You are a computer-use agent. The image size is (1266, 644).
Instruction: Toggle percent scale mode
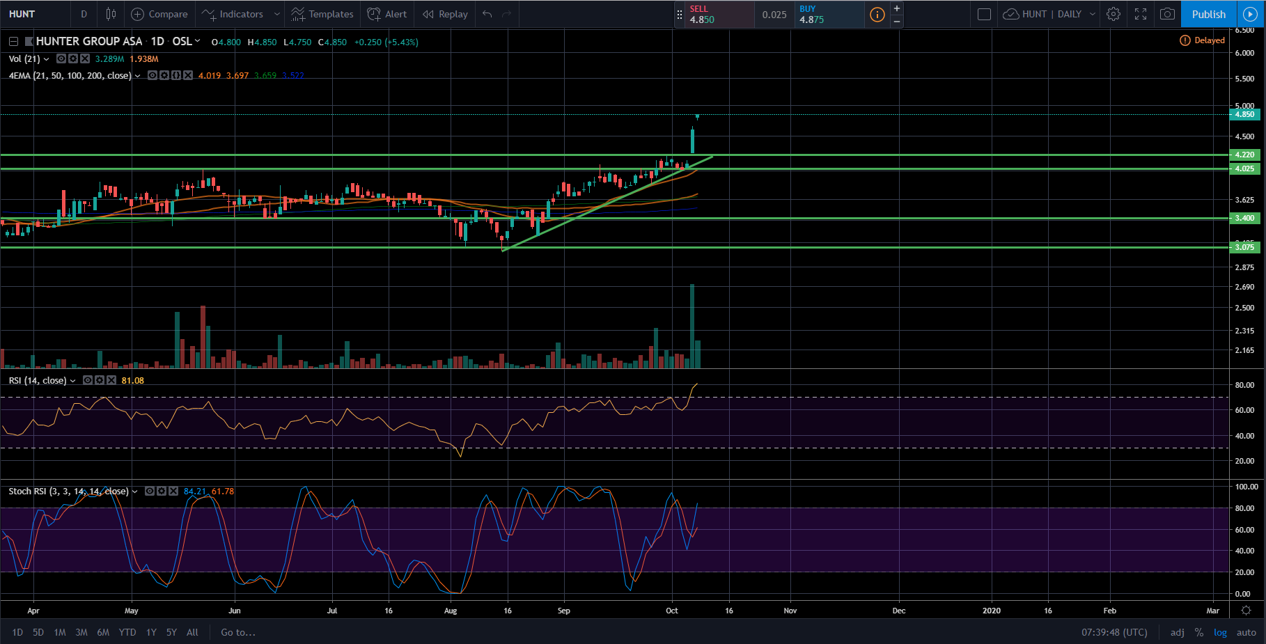coord(1199,632)
